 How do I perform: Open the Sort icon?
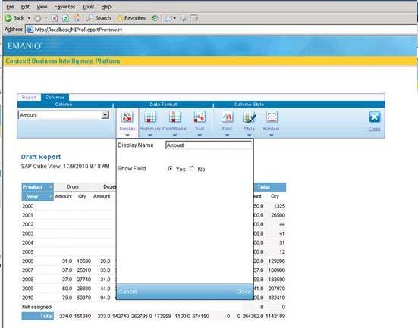point(200,117)
